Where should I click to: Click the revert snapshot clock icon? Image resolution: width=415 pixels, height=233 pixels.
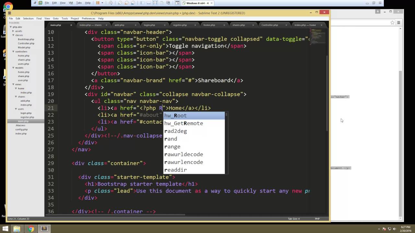(126, 3)
